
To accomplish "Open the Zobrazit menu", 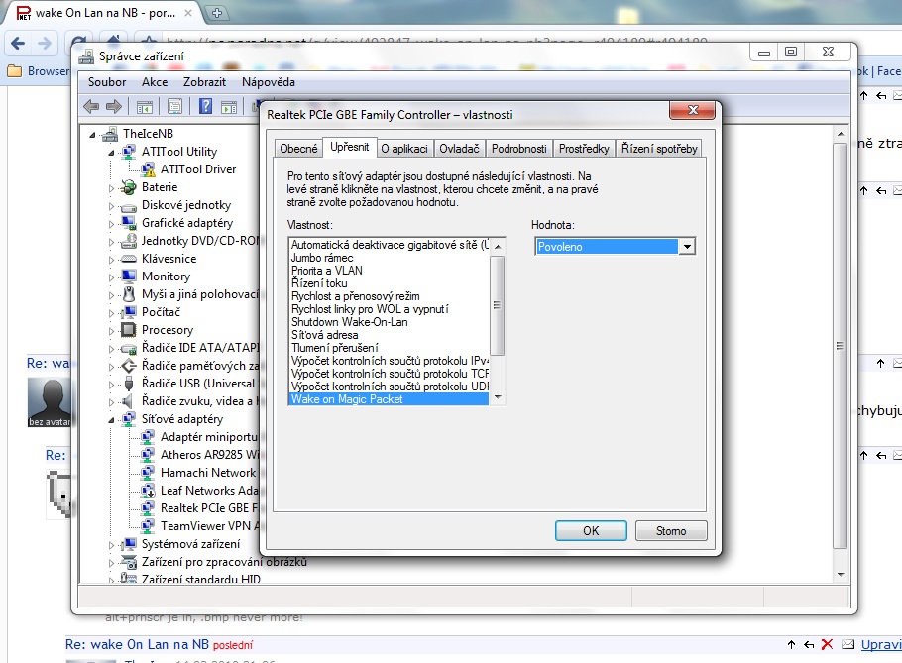I will click(205, 82).
